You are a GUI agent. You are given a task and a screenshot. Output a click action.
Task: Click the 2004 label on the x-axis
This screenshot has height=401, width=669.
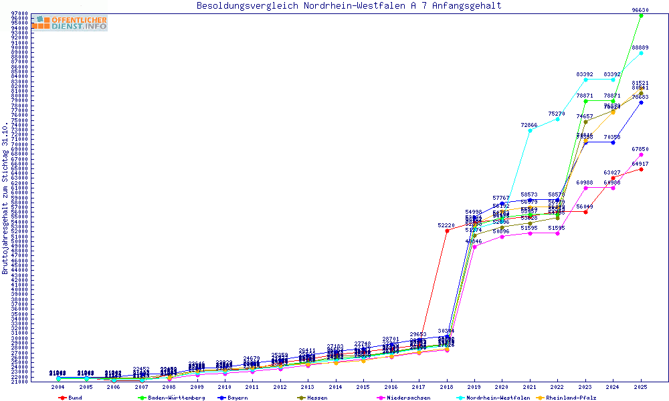(59, 387)
